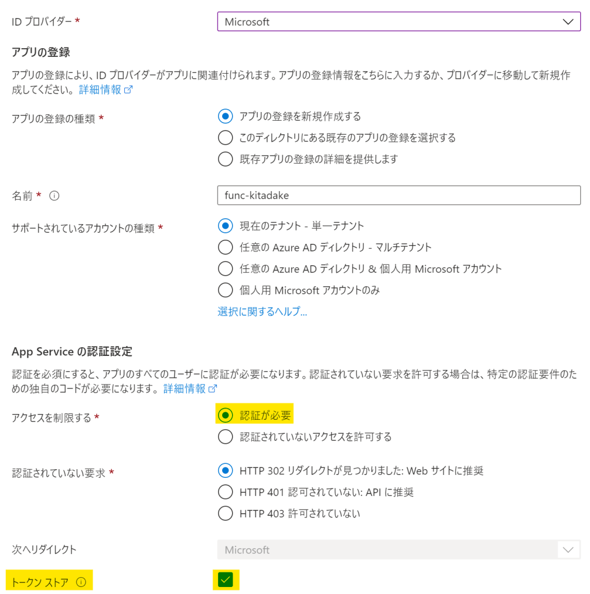This screenshot has height=594, width=590.
Task: Select 認証が必要 to restrict access
Action: [x=225, y=416]
